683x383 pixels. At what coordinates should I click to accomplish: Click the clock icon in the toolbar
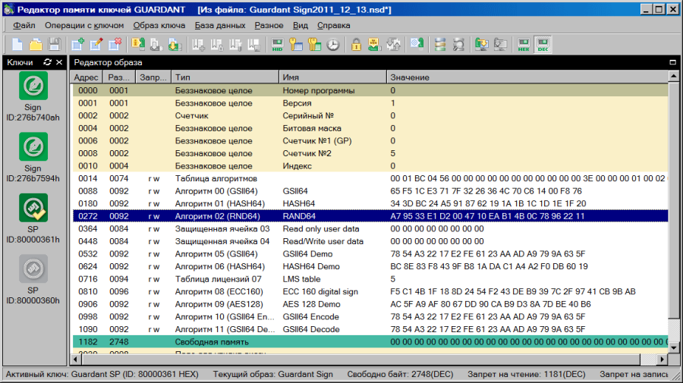(332, 45)
